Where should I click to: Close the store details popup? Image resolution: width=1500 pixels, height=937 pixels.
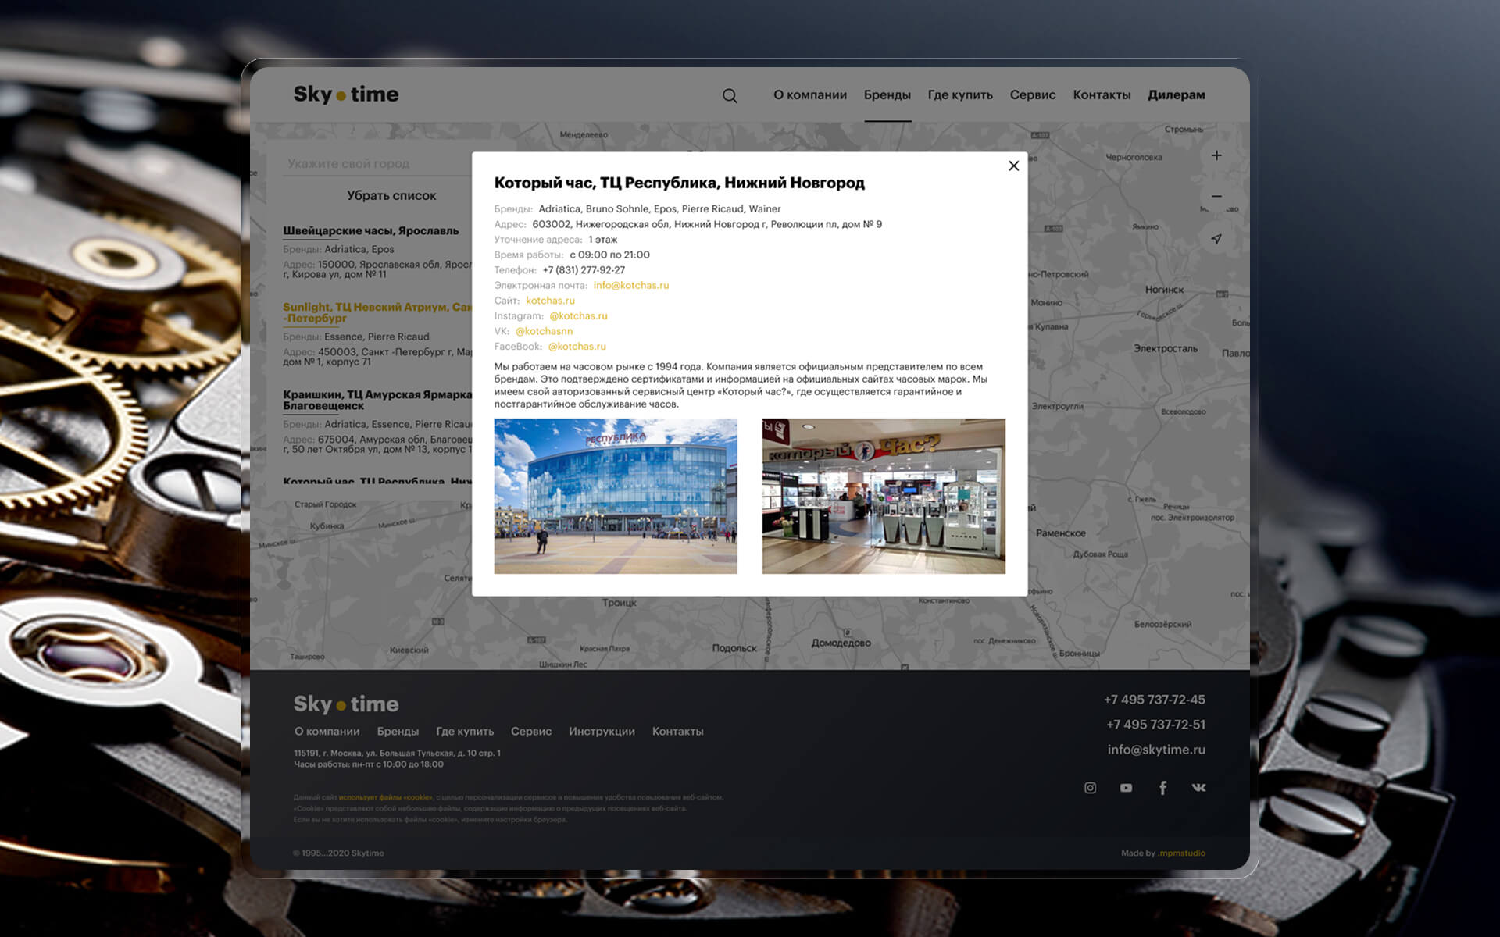[x=1013, y=166]
